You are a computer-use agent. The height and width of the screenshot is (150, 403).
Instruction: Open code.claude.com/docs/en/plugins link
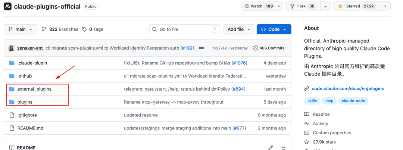(x=348, y=88)
